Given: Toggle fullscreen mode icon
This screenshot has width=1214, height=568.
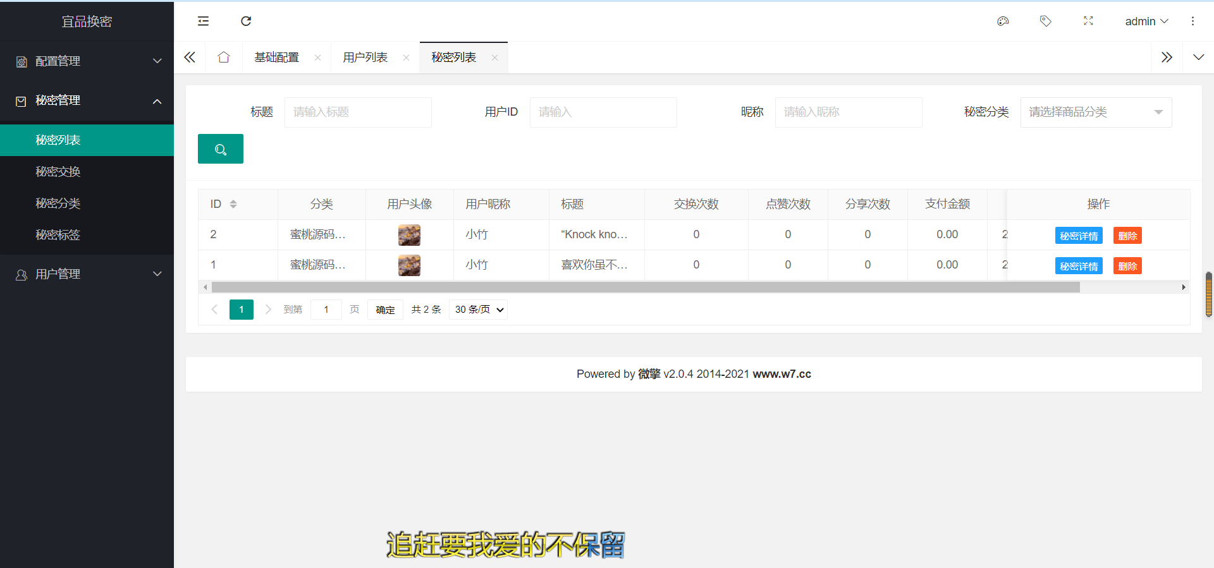Looking at the screenshot, I should pyautogui.click(x=1088, y=21).
